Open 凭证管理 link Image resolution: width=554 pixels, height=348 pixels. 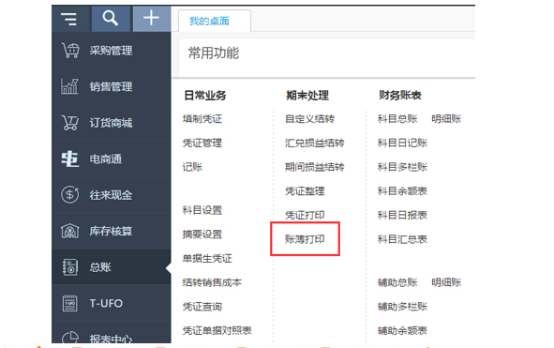coord(202,143)
